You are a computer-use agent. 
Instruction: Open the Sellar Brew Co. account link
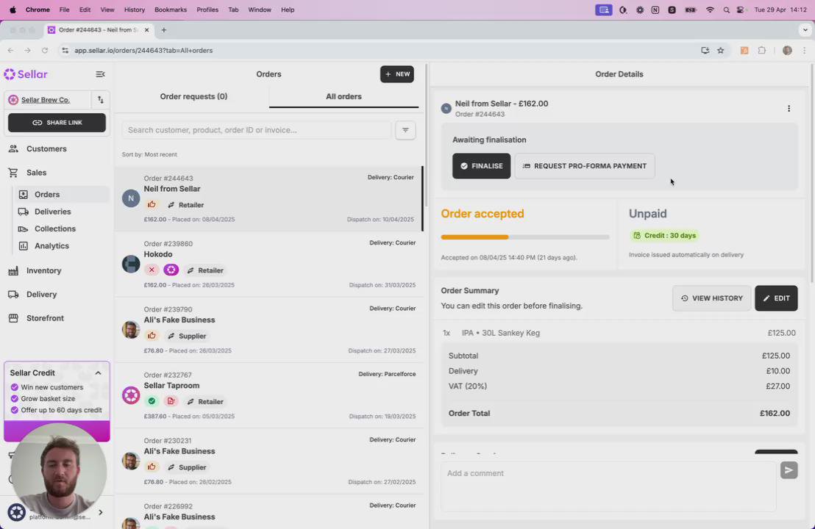[x=45, y=100]
